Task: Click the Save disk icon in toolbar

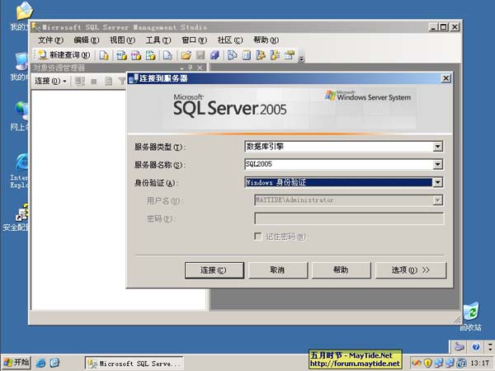Action: 200,55
